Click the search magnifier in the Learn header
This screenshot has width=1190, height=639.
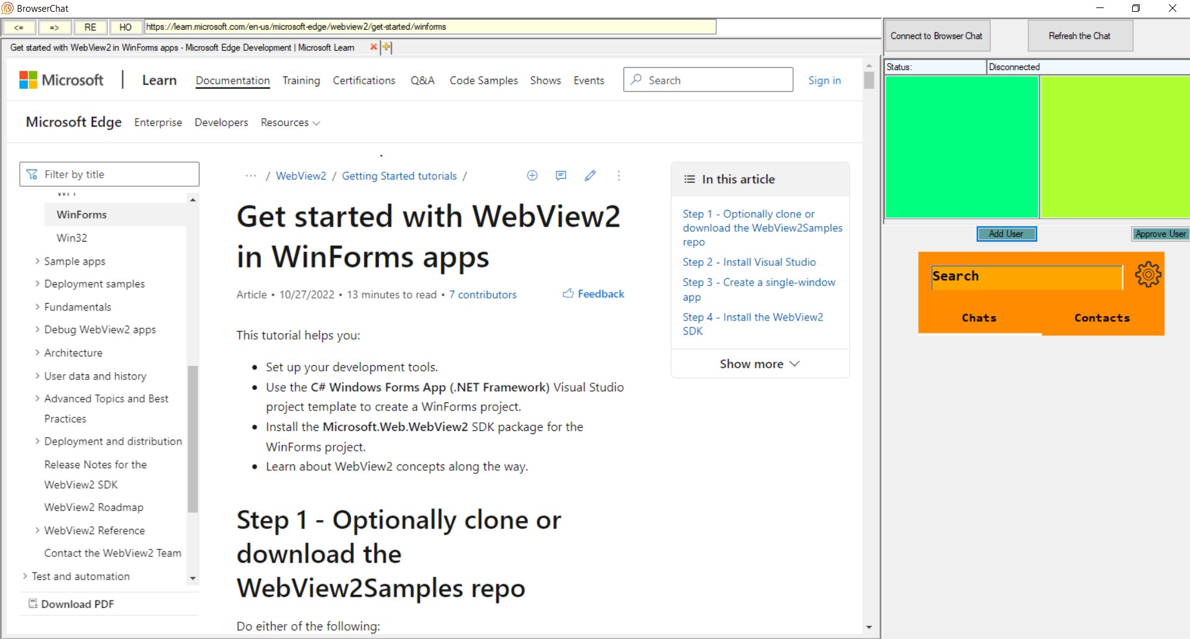pos(635,79)
